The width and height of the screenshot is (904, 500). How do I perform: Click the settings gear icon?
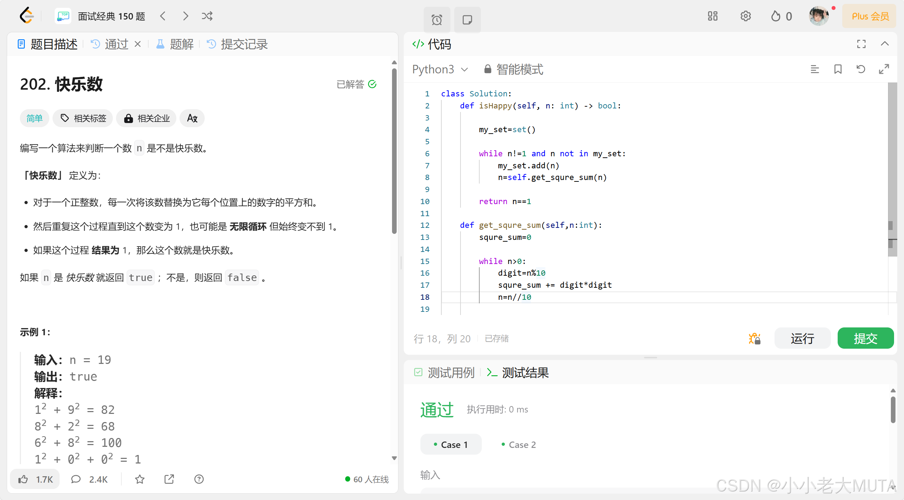pyautogui.click(x=745, y=16)
